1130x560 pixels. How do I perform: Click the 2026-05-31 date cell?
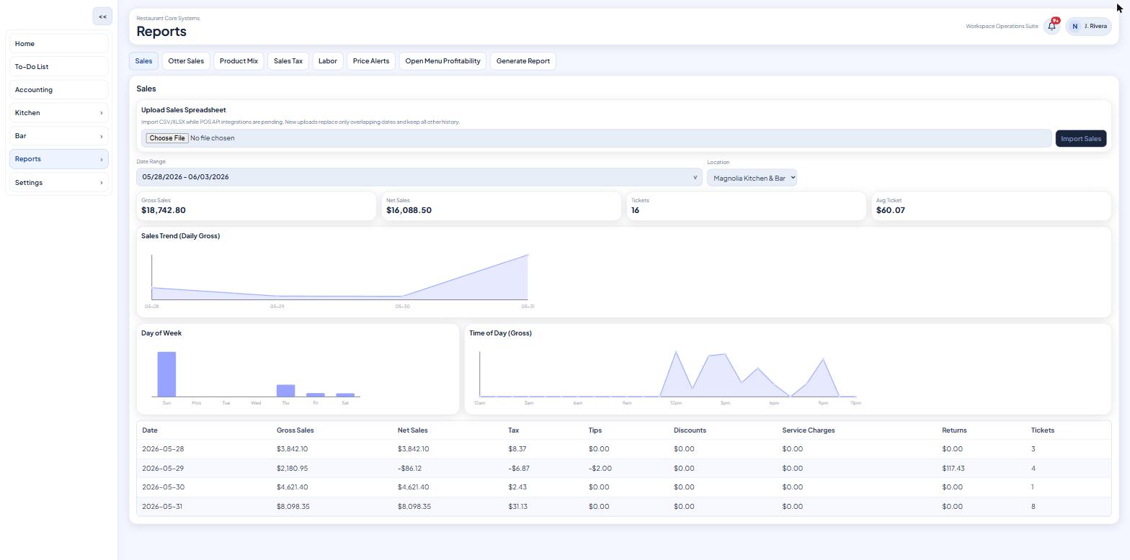[162, 507]
